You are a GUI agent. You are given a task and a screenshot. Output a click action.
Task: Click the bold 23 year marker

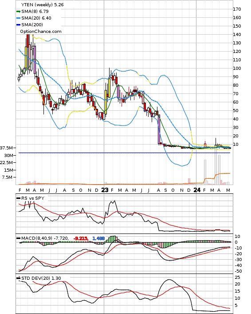click(x=105, y=190)
